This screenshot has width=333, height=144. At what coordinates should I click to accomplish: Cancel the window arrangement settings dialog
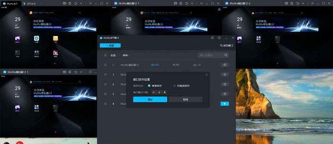(x=185, y=99)
